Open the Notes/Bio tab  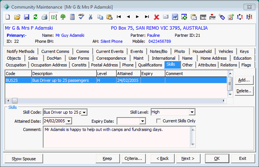tap(159, 51)
